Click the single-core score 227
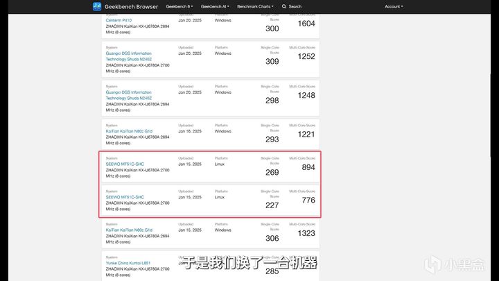The image size is (499, 281). (x=272, y=205)
